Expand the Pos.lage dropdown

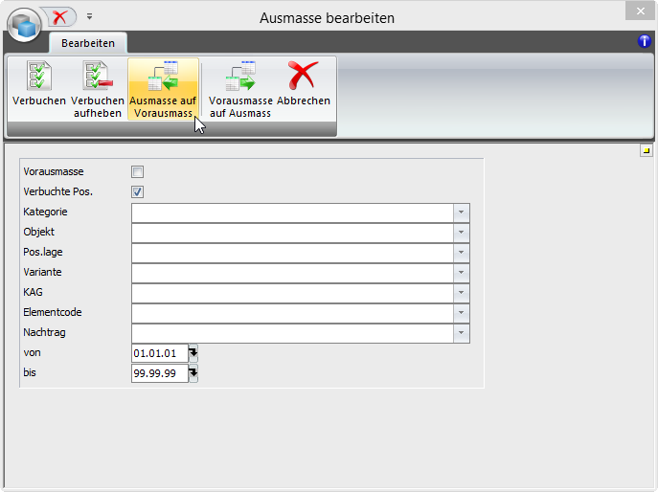[x=462, y=253]
